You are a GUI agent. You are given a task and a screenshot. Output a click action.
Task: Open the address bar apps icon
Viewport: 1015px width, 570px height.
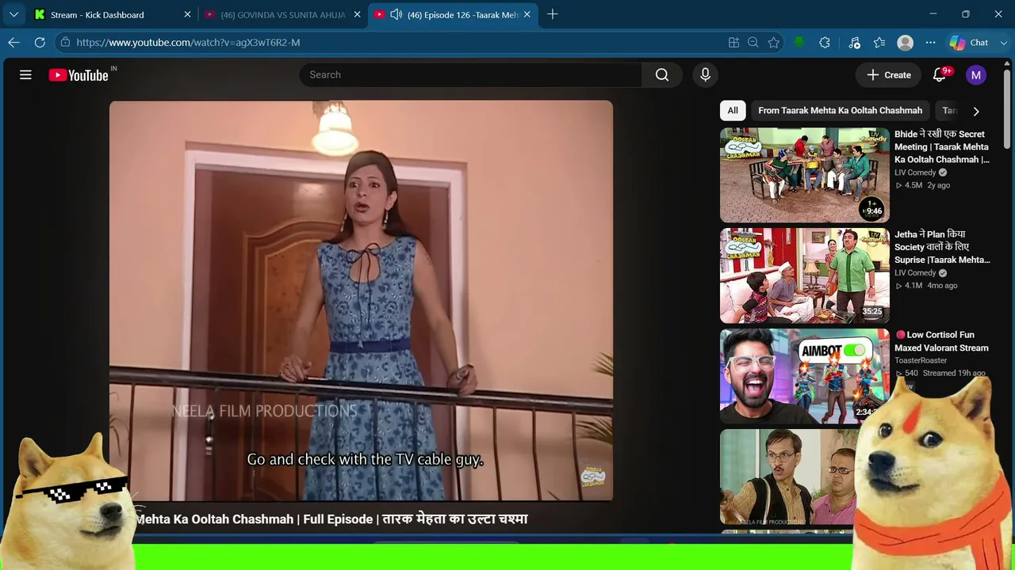click(x=733, y=43)
